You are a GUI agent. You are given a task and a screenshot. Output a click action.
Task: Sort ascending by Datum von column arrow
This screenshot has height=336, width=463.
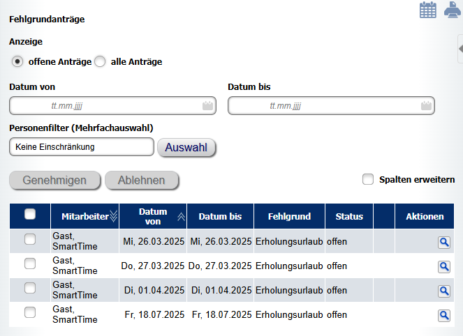[181, 217]
